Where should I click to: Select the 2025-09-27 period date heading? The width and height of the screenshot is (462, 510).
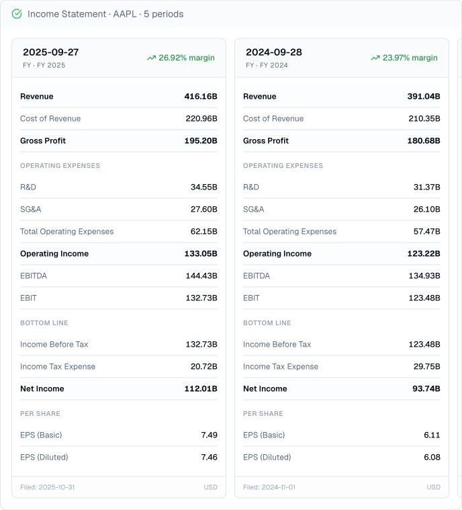click(51, 52)
